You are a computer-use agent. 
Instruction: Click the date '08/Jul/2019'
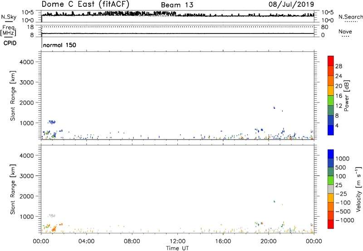pyautogui.click(x=291, y=4)
